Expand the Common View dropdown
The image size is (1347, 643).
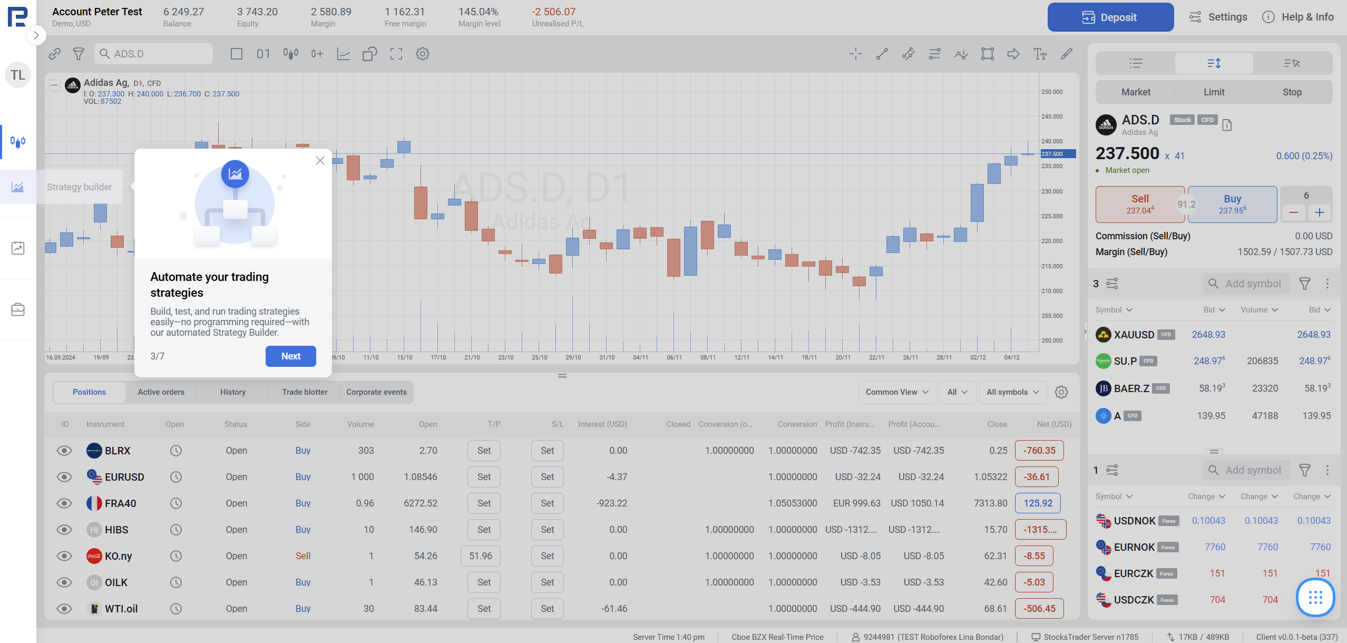coord(897,392)
